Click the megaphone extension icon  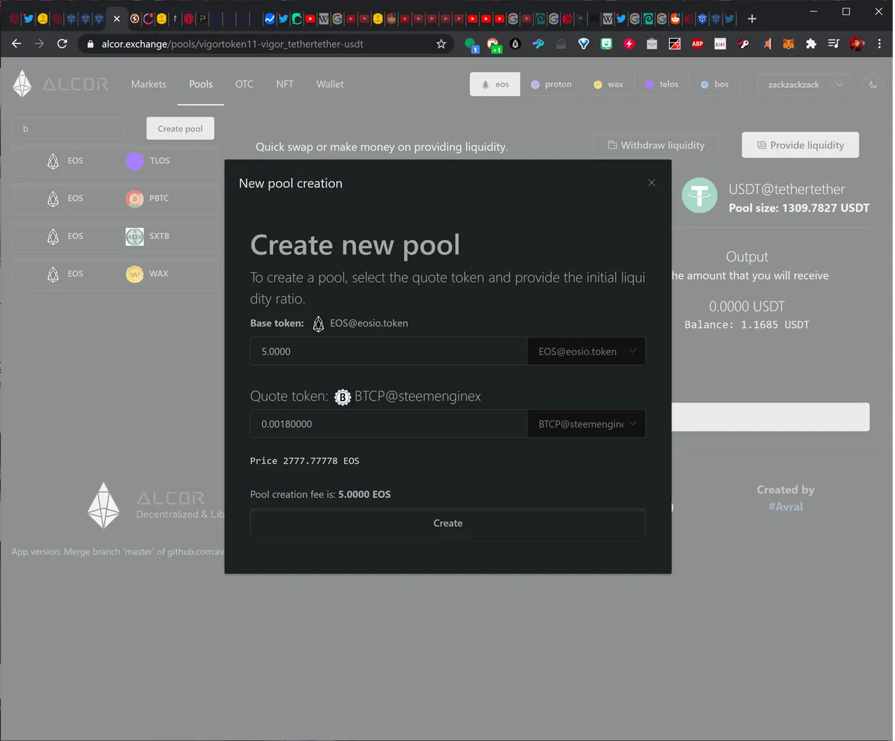tap(766, 44)
